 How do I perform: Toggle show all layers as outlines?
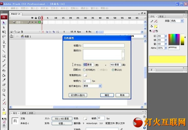39,18
